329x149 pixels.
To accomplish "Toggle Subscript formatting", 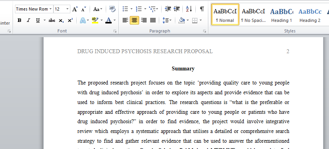I will pyautogui.click(x=61, y=20).
